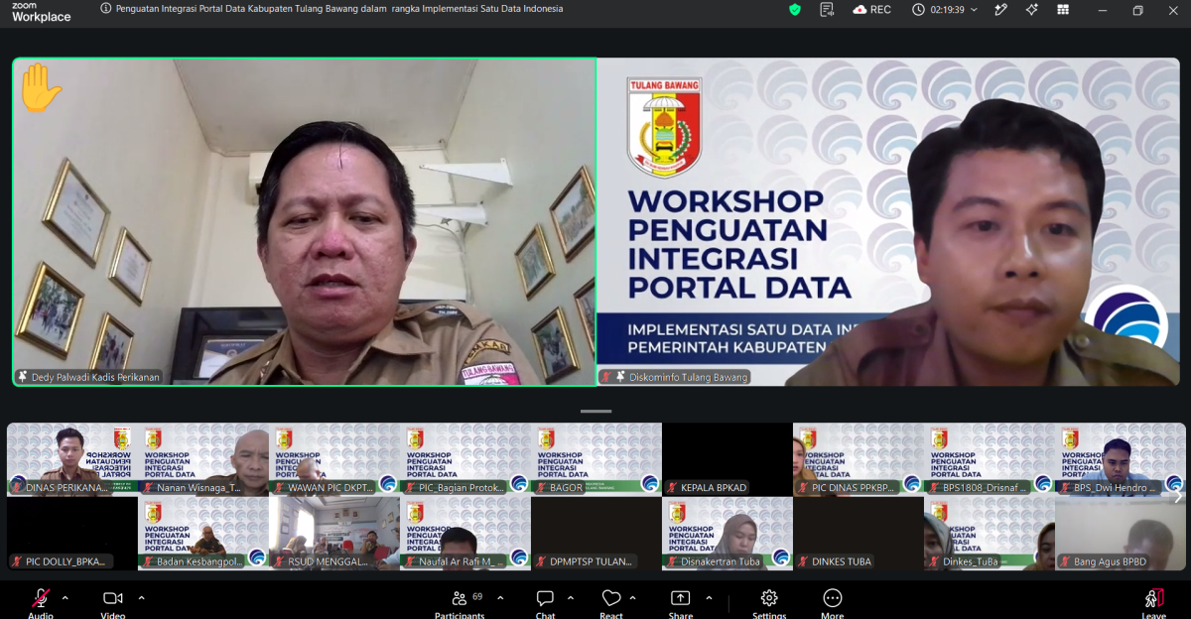Expand the React options caret

(x=633, y=598)
